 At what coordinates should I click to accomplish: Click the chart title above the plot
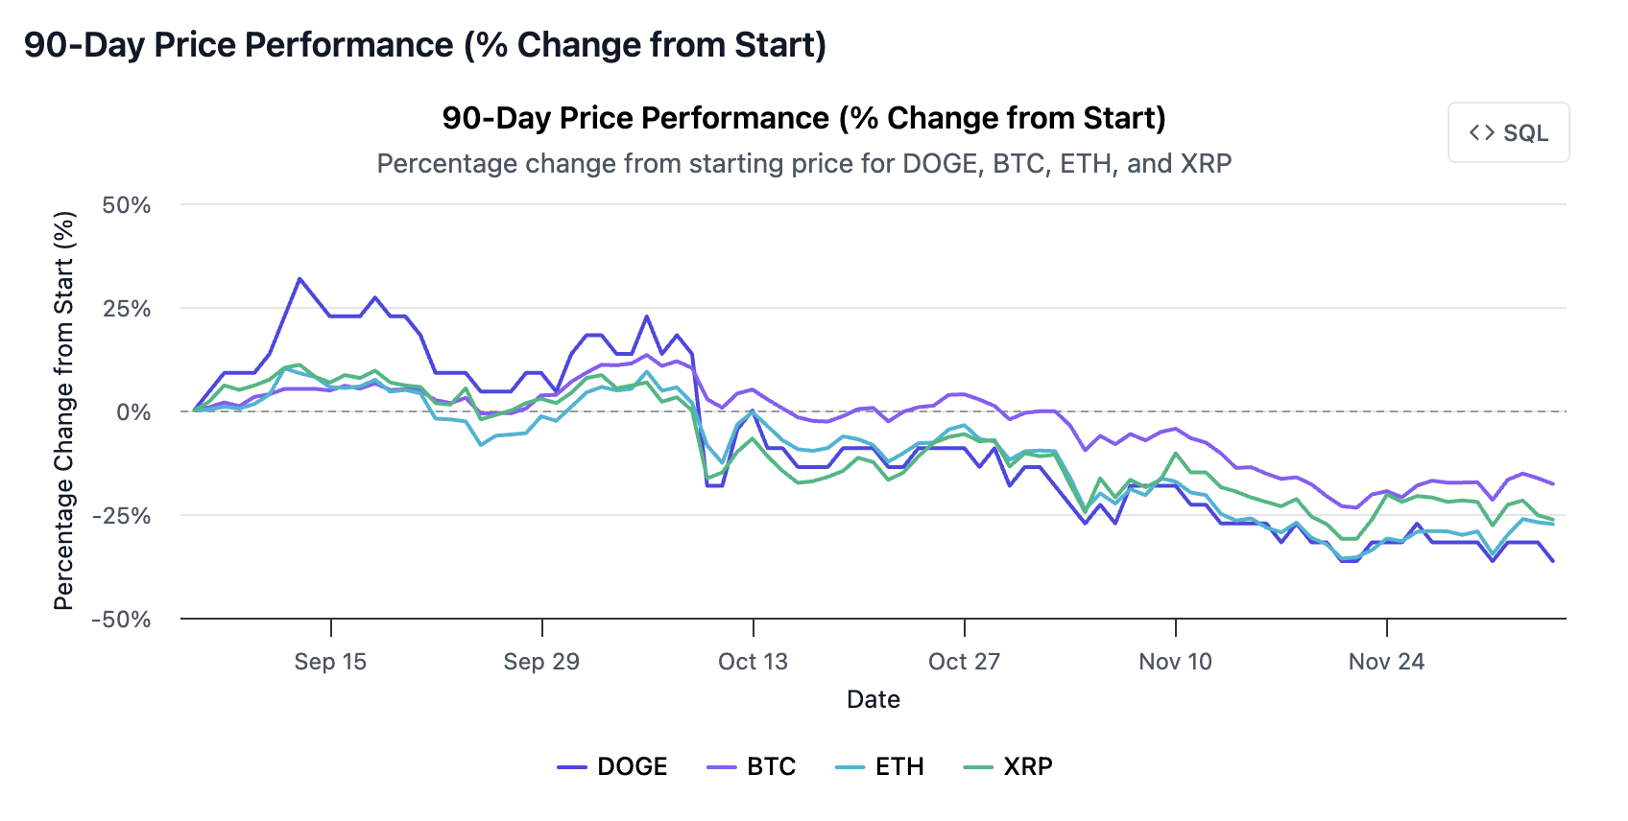[803, 117]
